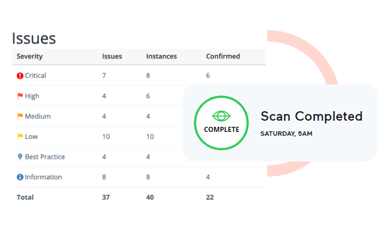
Task: Sort by the Issues column header
Action: tap(112, 56)
